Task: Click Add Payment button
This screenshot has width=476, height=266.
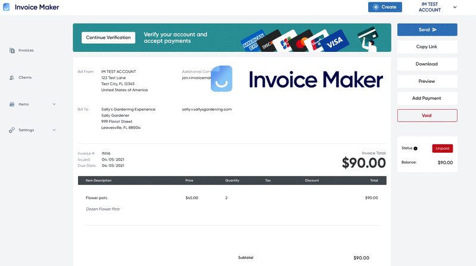Action: coord(427,98)
